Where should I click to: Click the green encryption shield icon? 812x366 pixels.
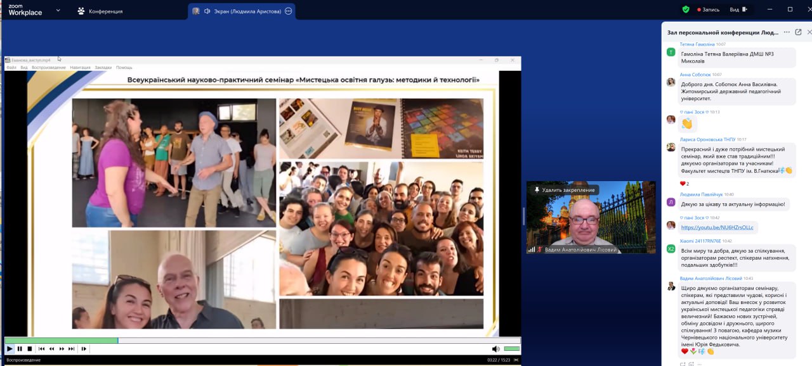pos(686,9)
